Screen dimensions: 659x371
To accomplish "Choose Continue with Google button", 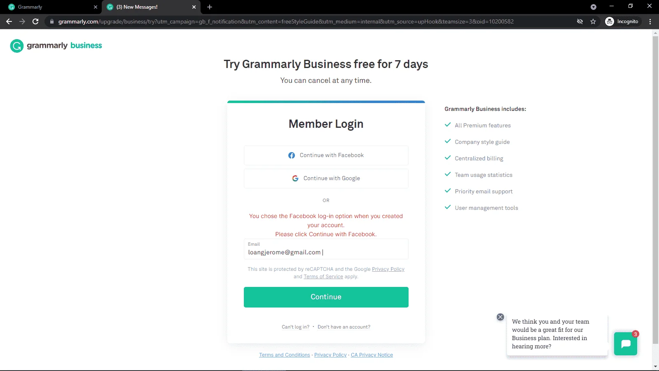I will (326, 178).
